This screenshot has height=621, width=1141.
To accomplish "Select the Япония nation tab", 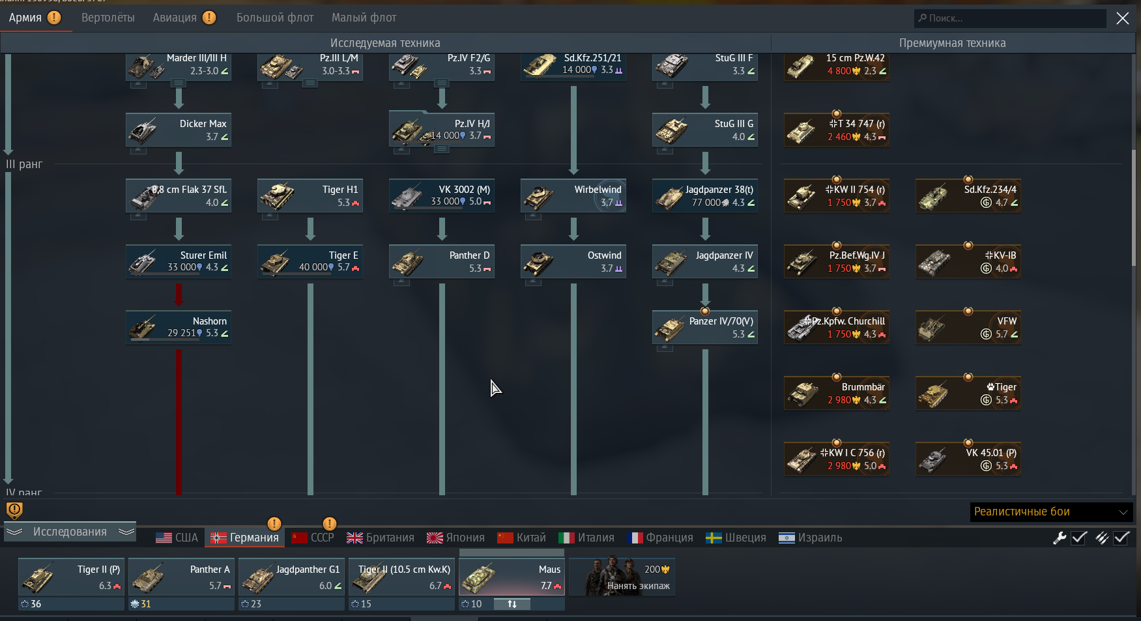I will pyautogui.click(x=455, y=538).
